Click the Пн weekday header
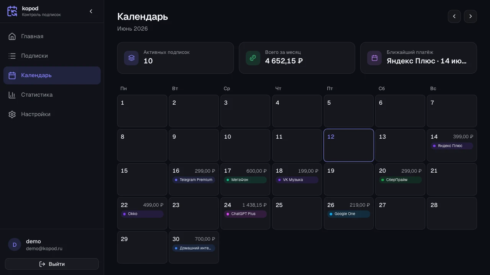This screenshot has width=490, height=275. 123,88
